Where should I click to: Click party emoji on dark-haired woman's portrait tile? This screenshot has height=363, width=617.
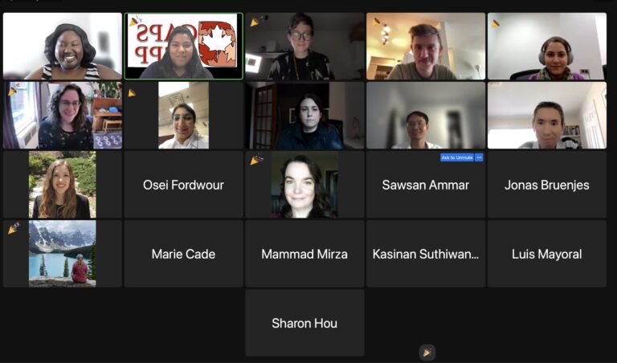[x=256, y=159]
